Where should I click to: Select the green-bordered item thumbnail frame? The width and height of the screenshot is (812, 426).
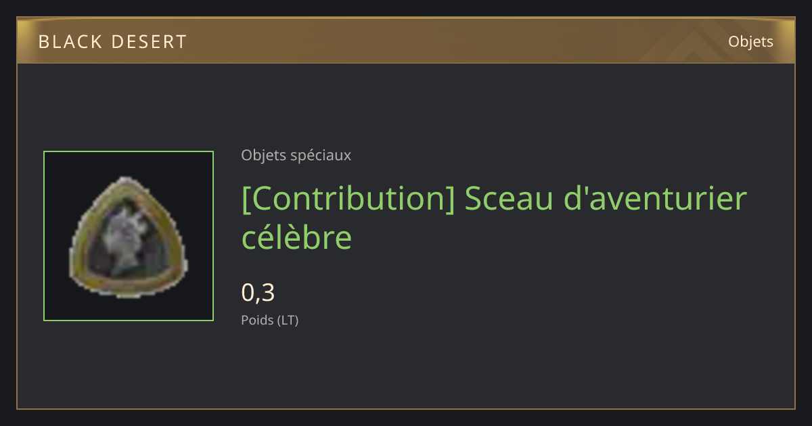pos(129,236)
